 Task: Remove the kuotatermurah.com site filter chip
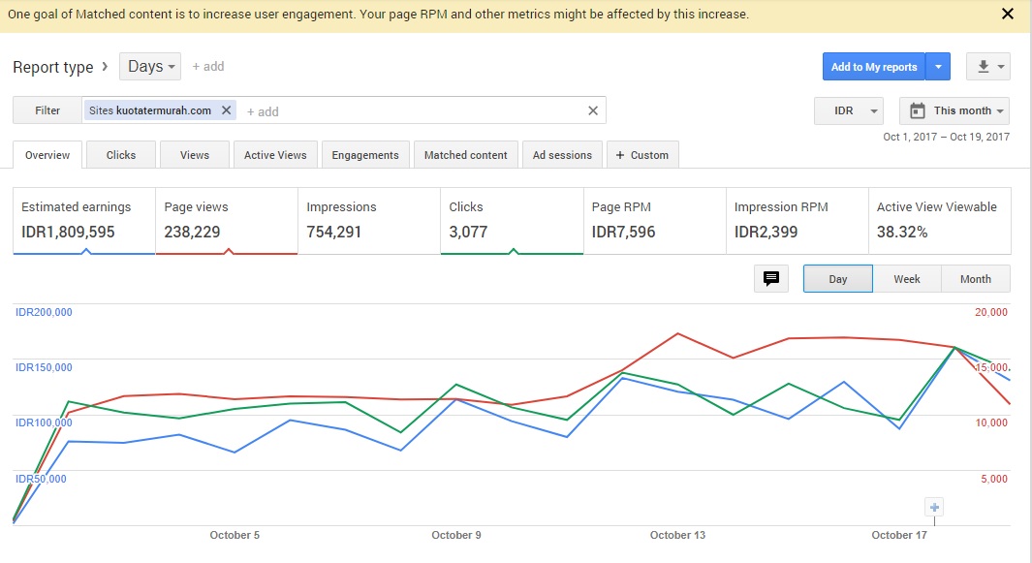pyautogui.click(x=226, y=109)
